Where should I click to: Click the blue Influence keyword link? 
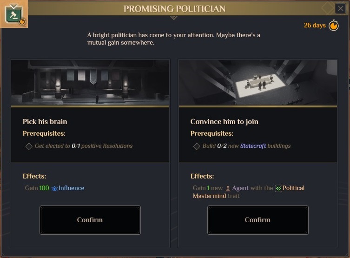click(72, 188)
